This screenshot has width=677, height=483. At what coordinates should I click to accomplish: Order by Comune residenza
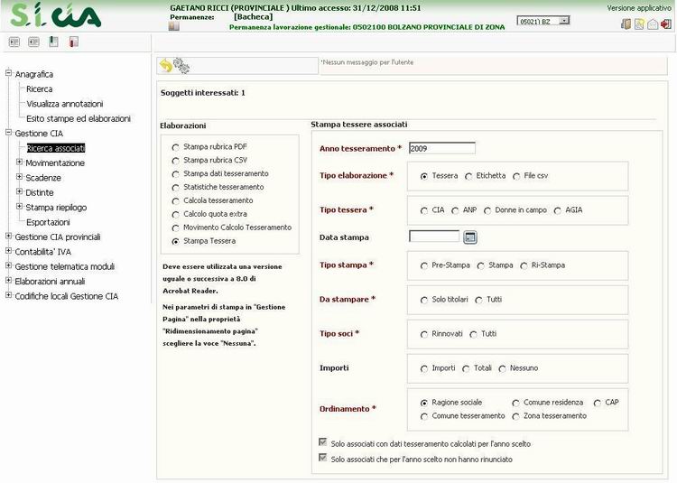(515, 404)
